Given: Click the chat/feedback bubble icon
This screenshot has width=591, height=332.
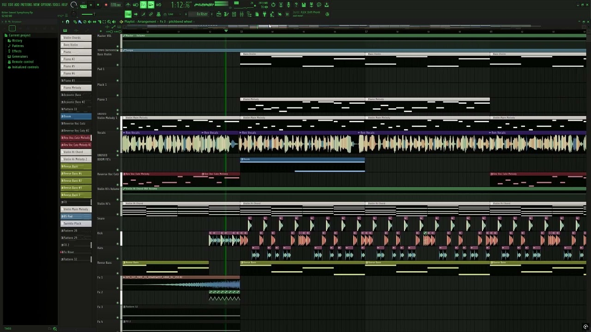Looking at the screenshot, I should (319, 5).
